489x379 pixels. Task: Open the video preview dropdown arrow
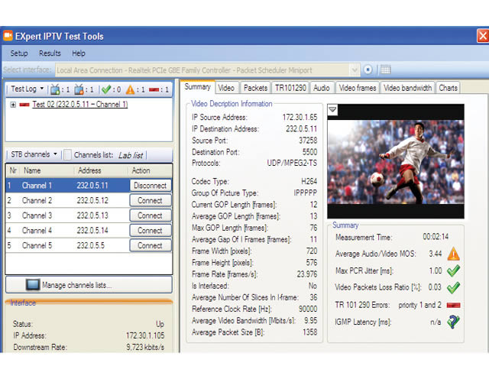pyautogui.click(x=332, y=111)
